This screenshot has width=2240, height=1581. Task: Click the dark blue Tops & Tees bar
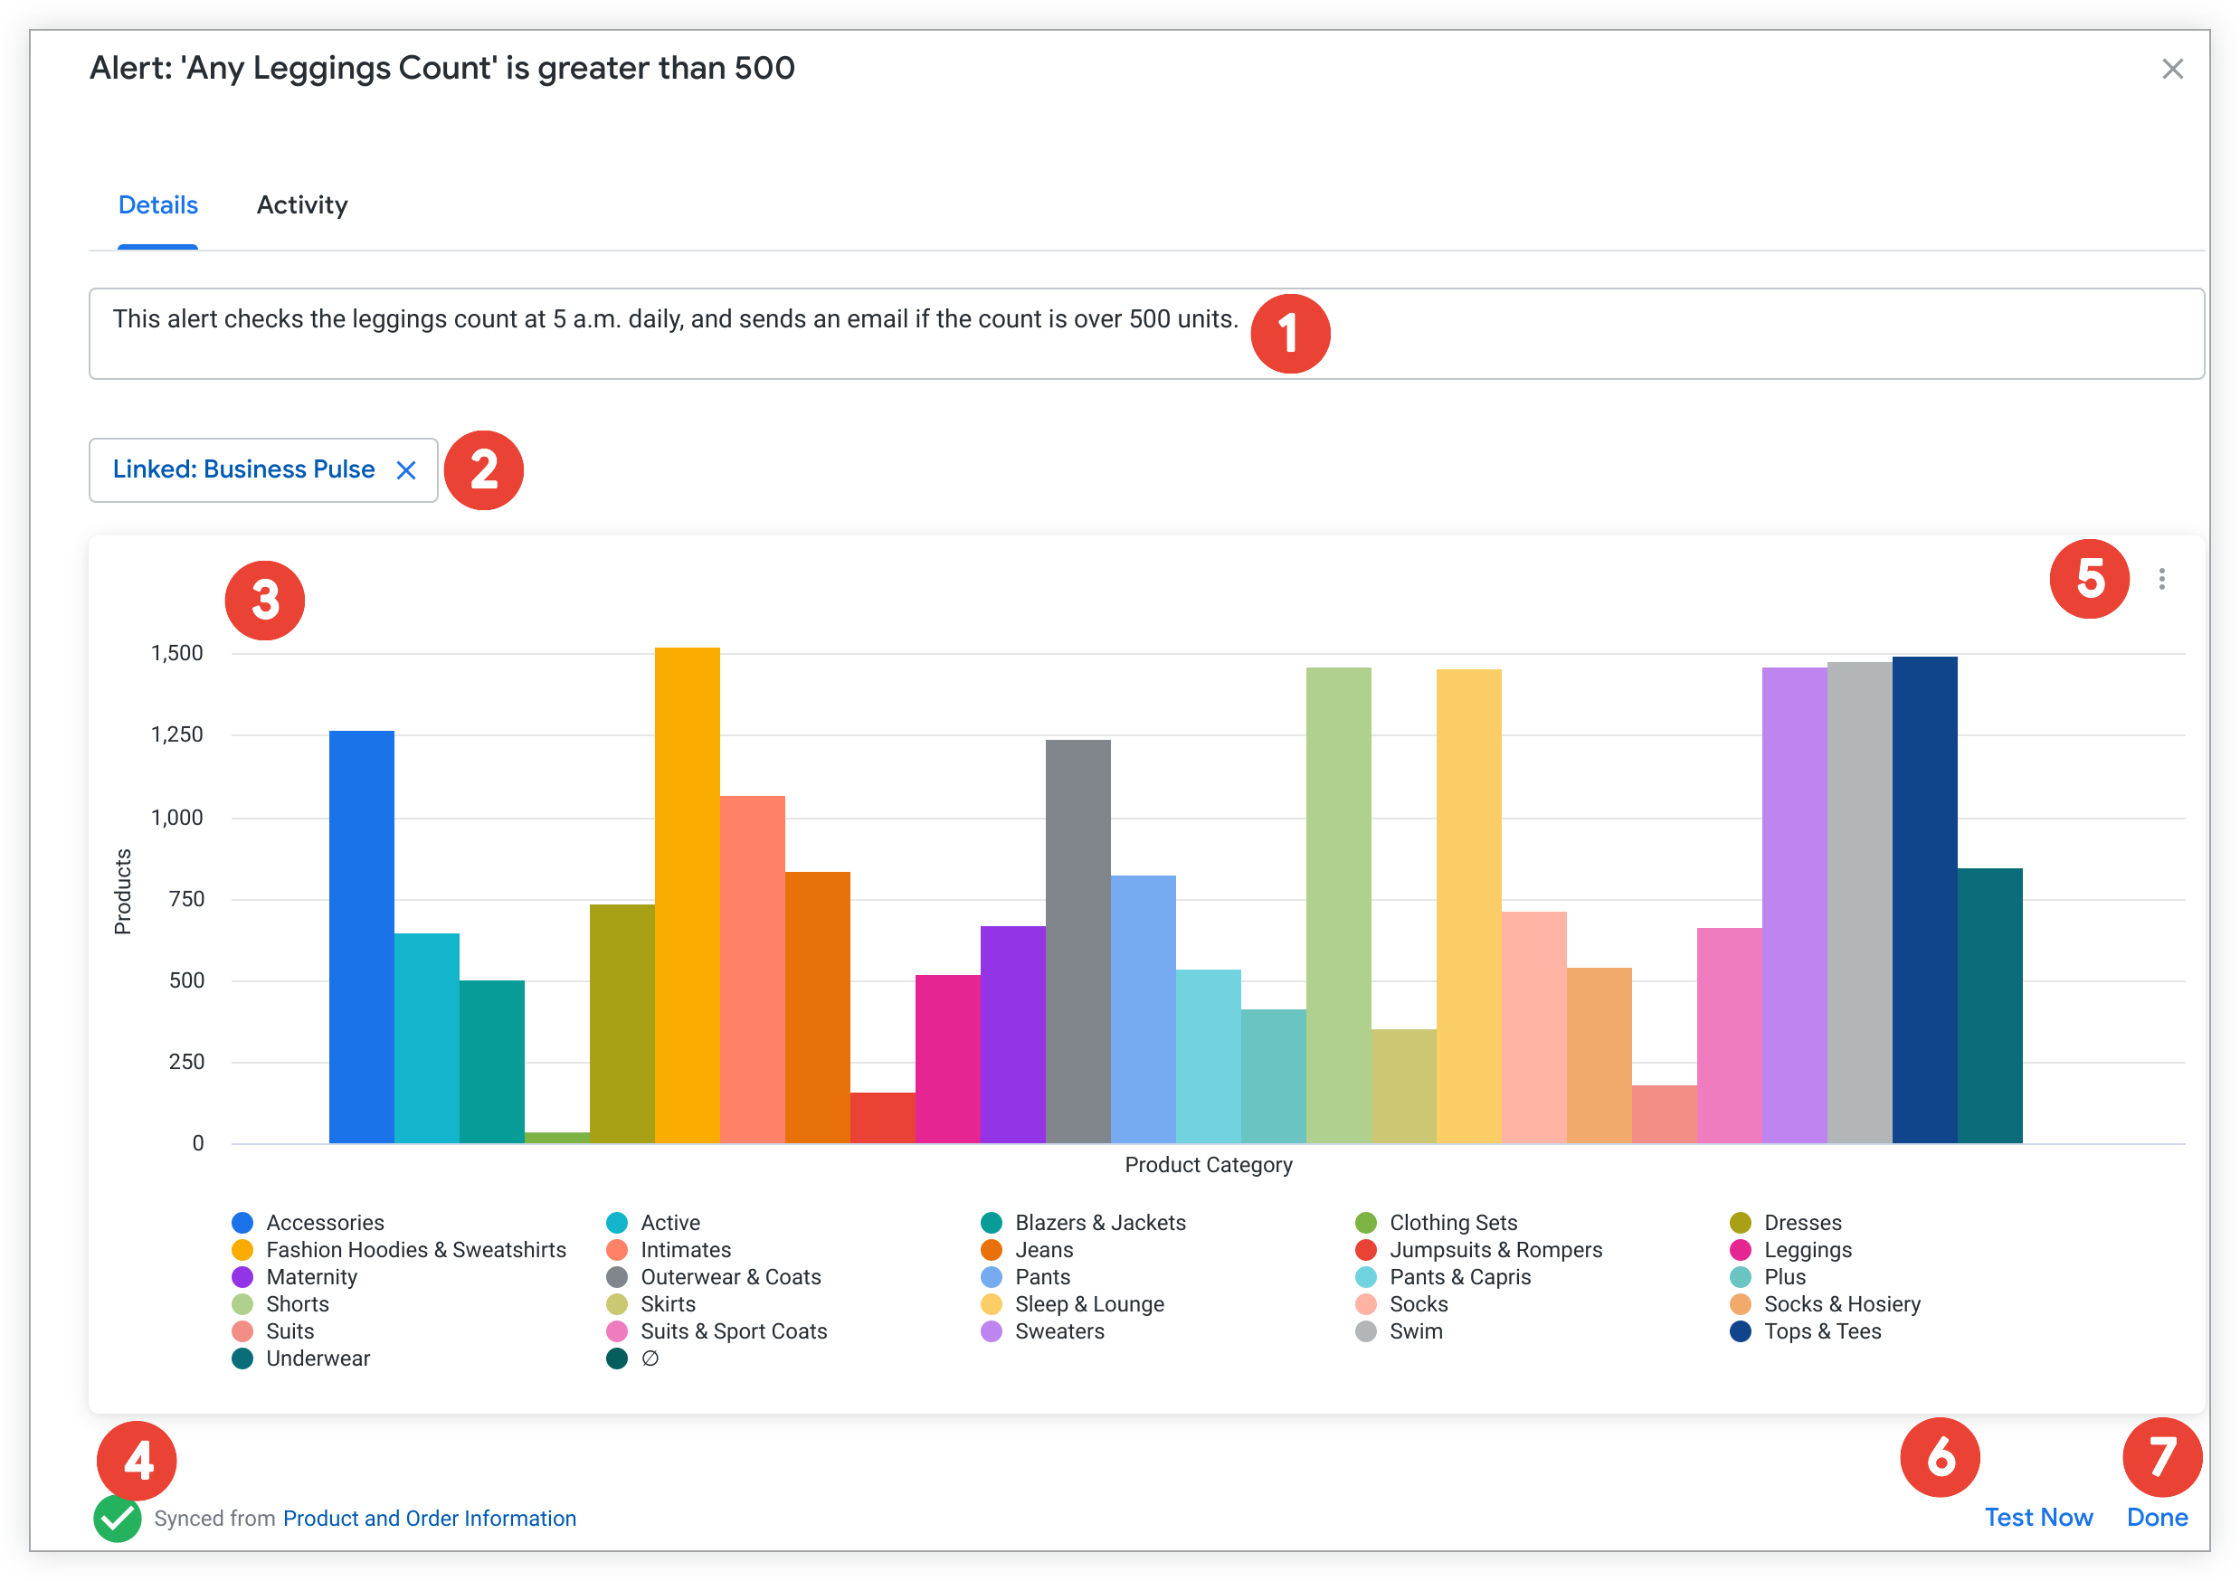[1924, 897]
